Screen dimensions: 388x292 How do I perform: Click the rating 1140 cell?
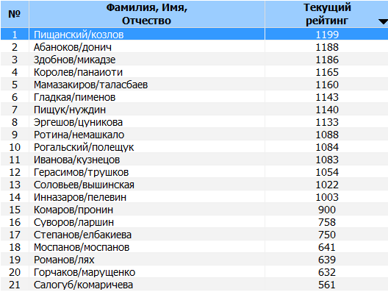click(326, 109)
